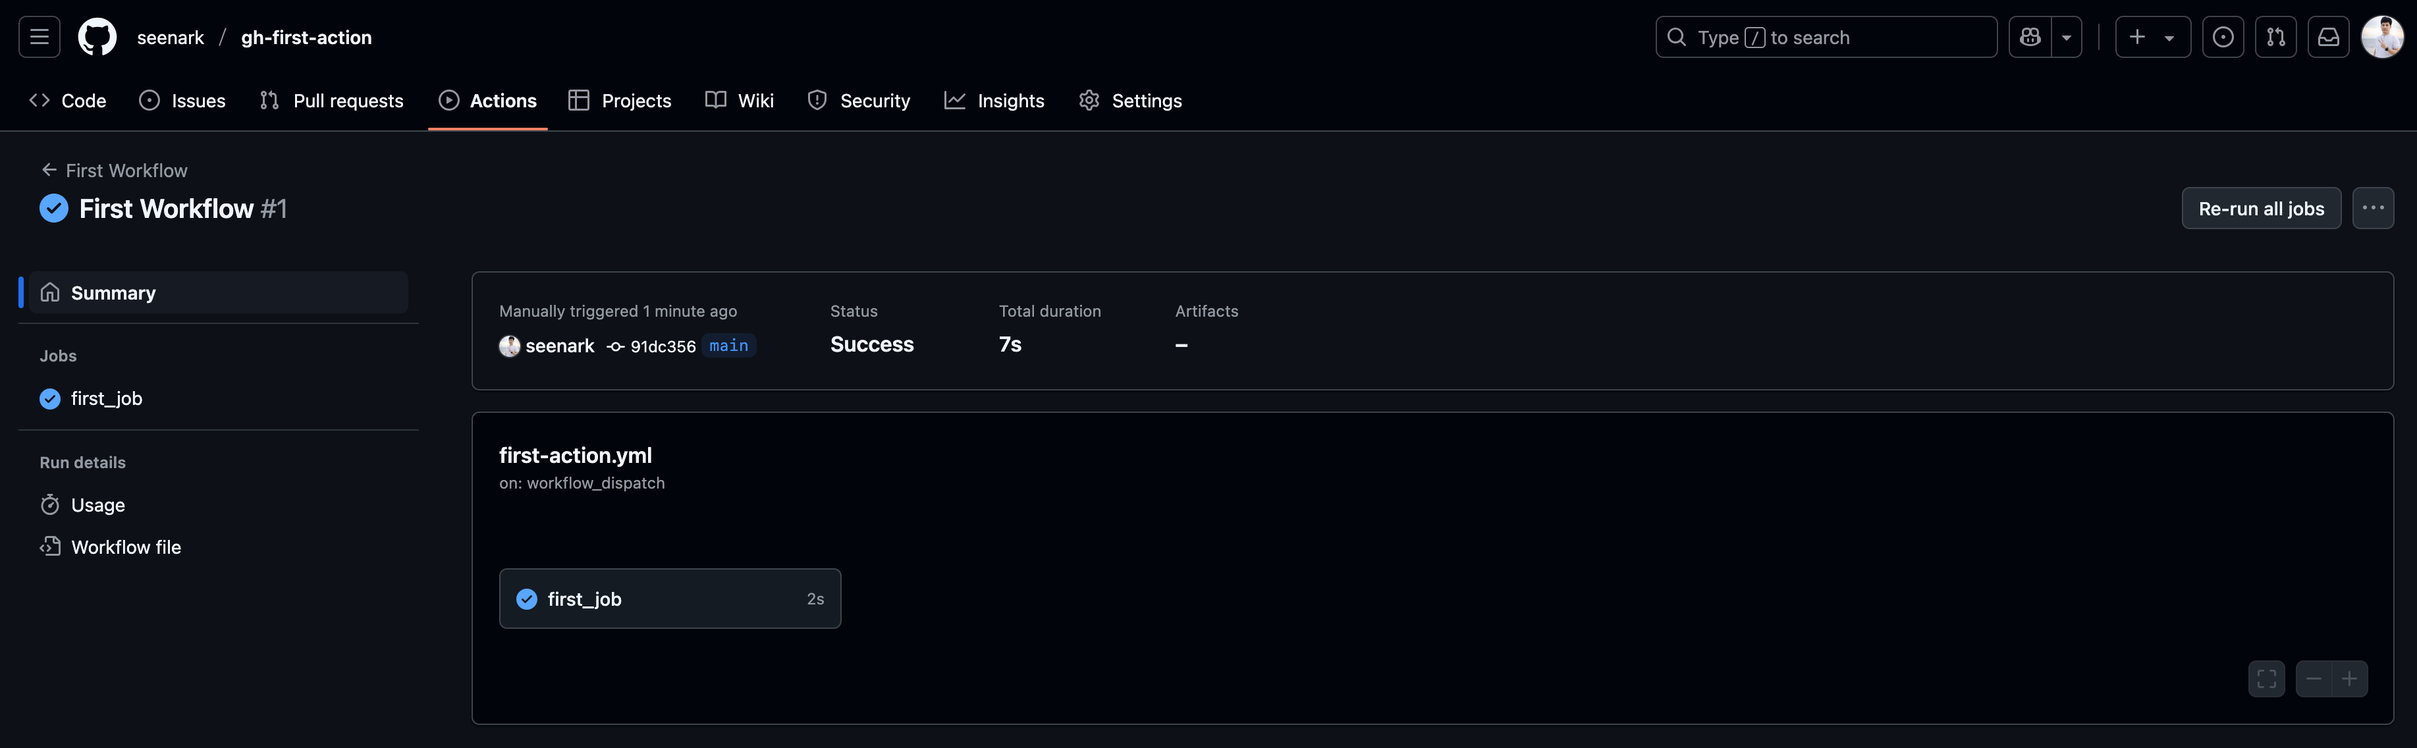Click the search input field
The height and width of the screenshot is (748, 2417).
pos(1826,38)
